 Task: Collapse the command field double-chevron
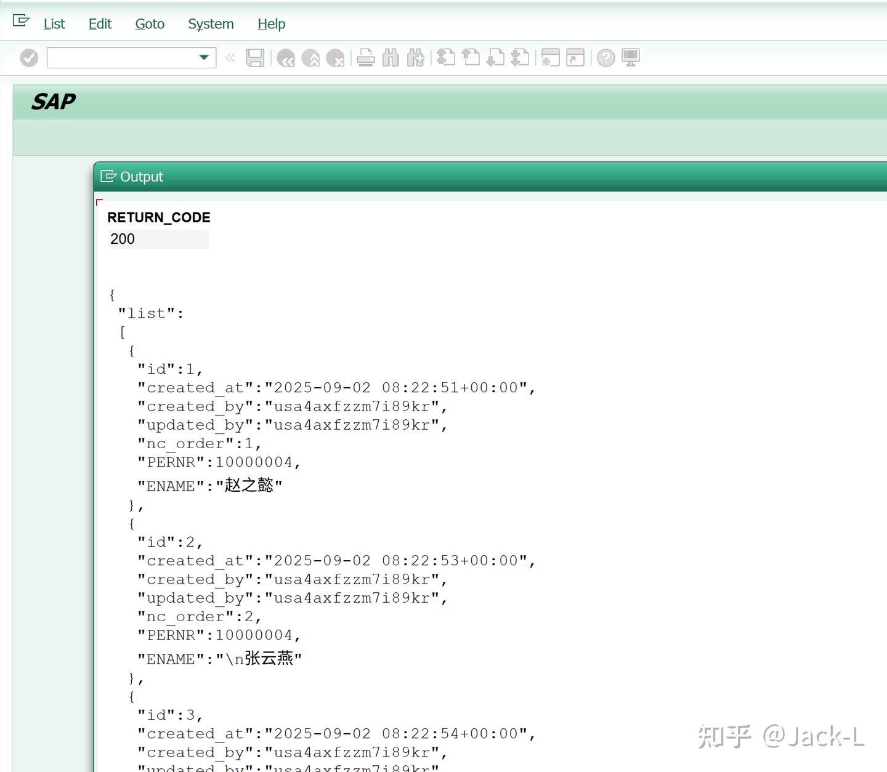coord(230,58)
